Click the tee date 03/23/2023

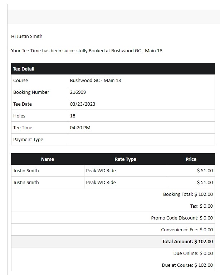[83, 104]
